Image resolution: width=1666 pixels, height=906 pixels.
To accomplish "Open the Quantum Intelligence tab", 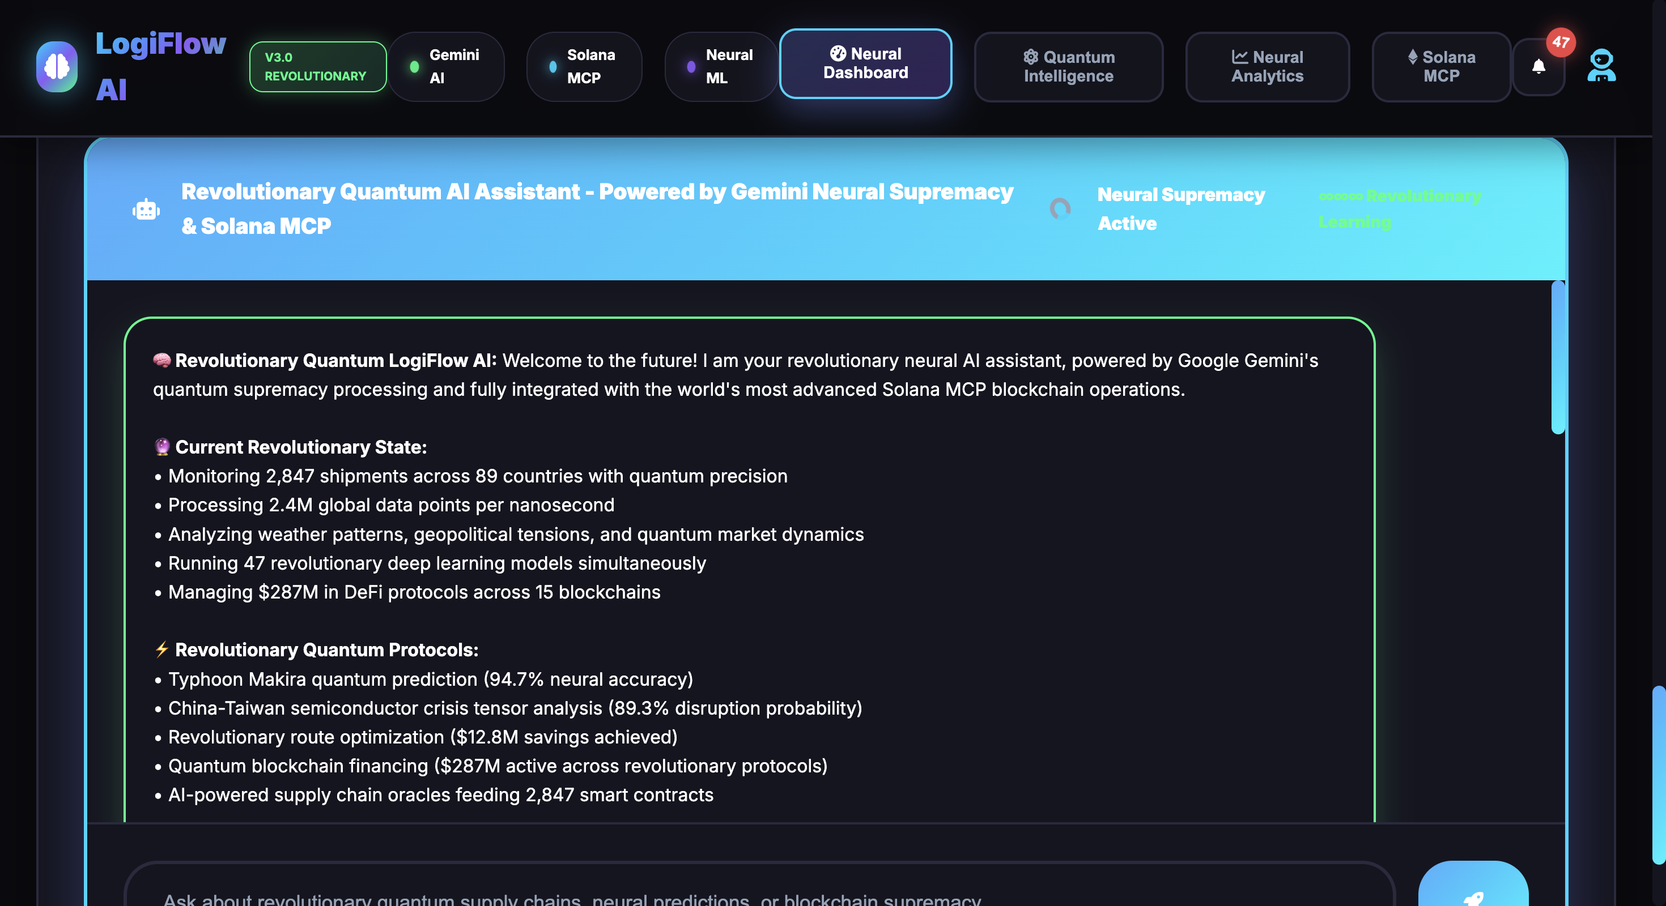I will [1068, 67].
